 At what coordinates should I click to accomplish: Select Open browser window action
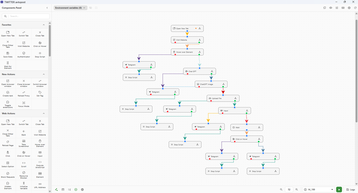pyautogui.click(x=8, y=83)
